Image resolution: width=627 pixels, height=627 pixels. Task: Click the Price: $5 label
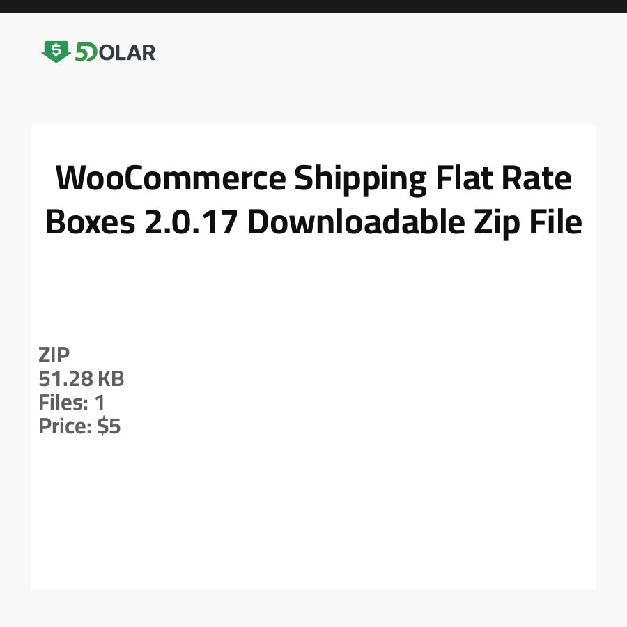point(79,426)
